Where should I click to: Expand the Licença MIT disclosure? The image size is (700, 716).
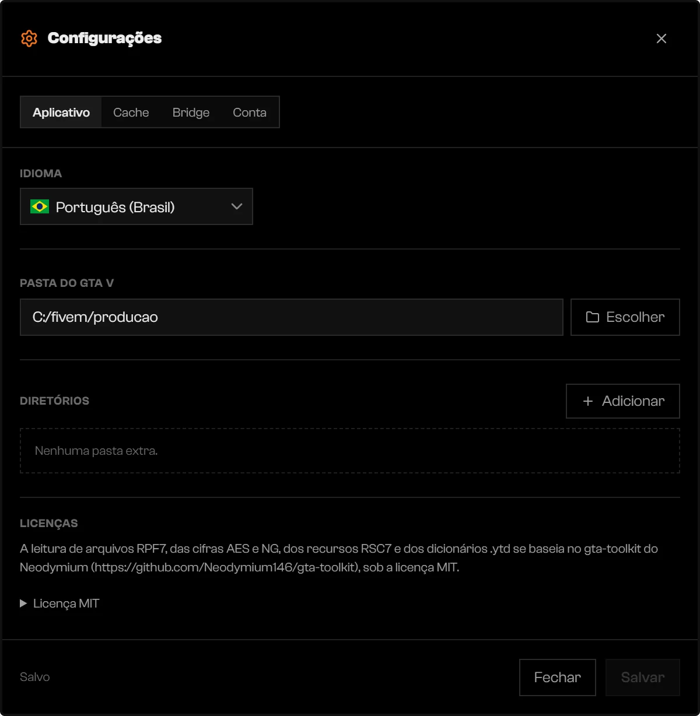click(x=60, y=603)
